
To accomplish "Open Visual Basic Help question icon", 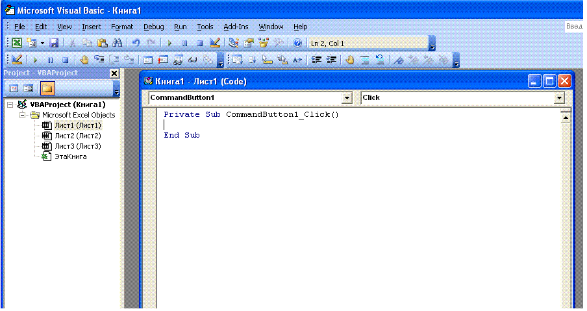I will pyautogui.click(x=297, y=43).
